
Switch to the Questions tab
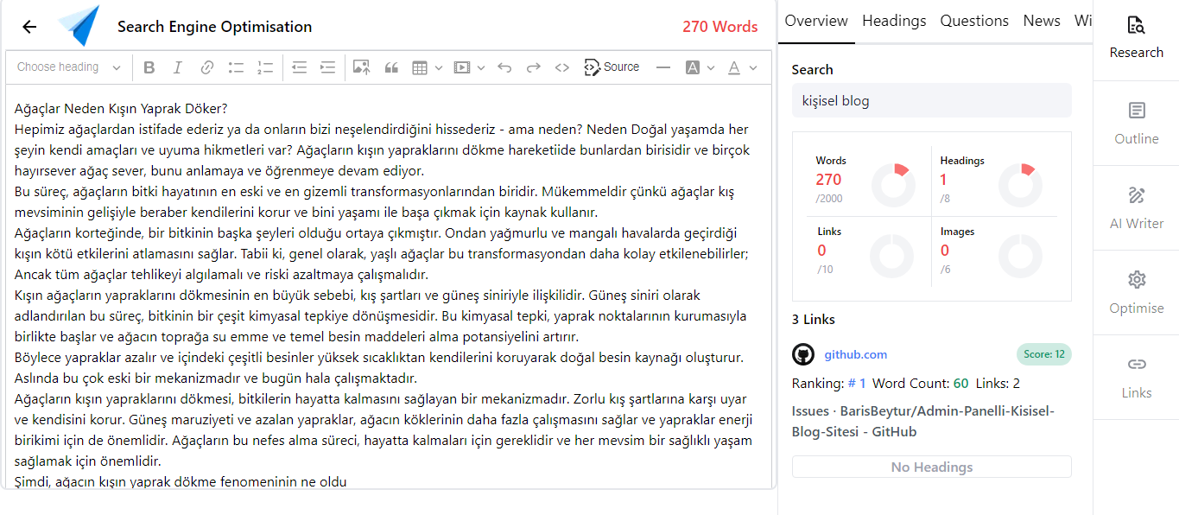[974, 21]
